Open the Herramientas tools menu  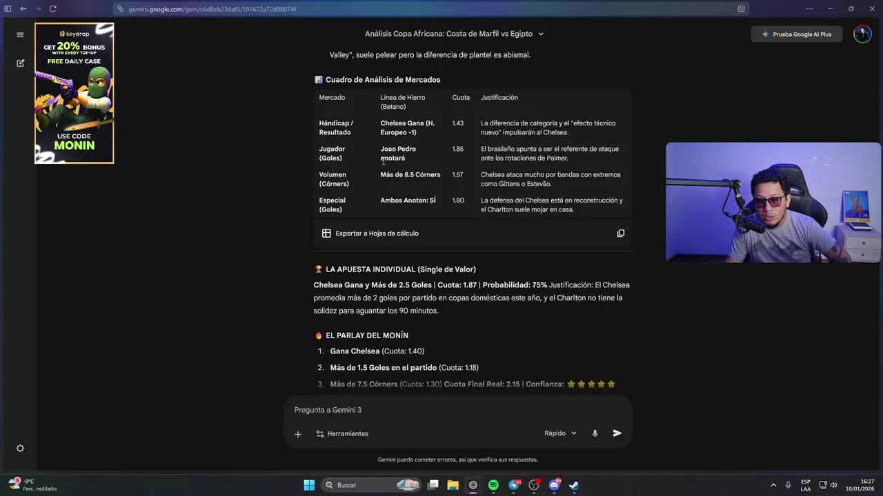coord(342,434)
